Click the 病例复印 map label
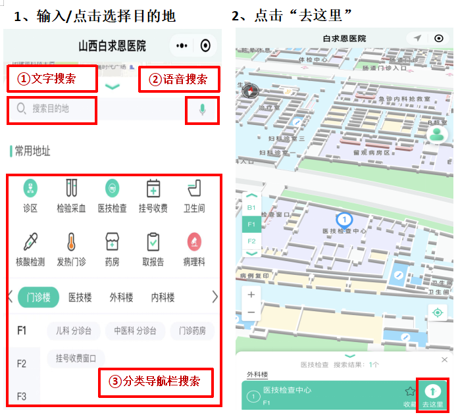 click(254, 276)
